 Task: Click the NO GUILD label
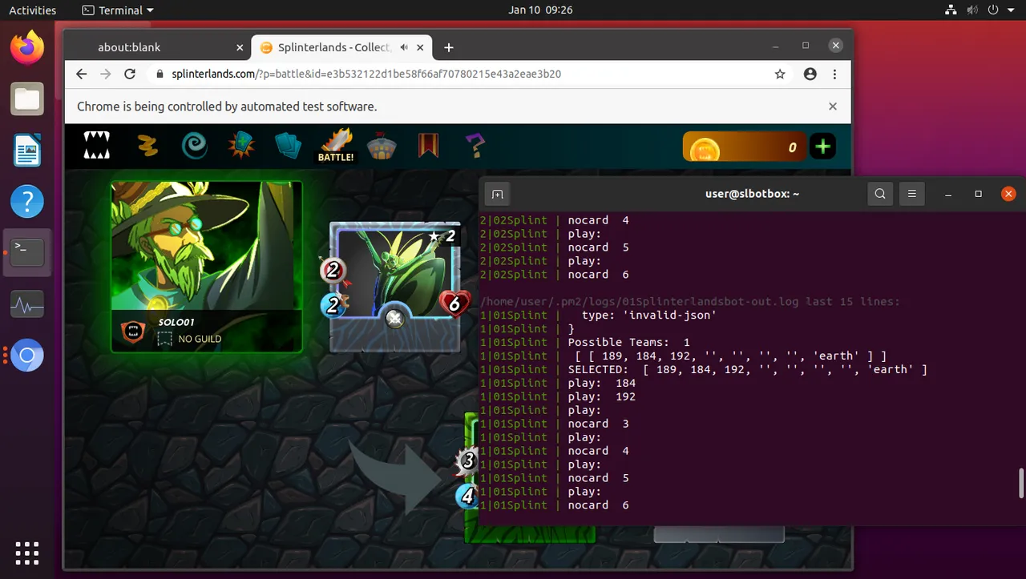[x=200, y=339]
